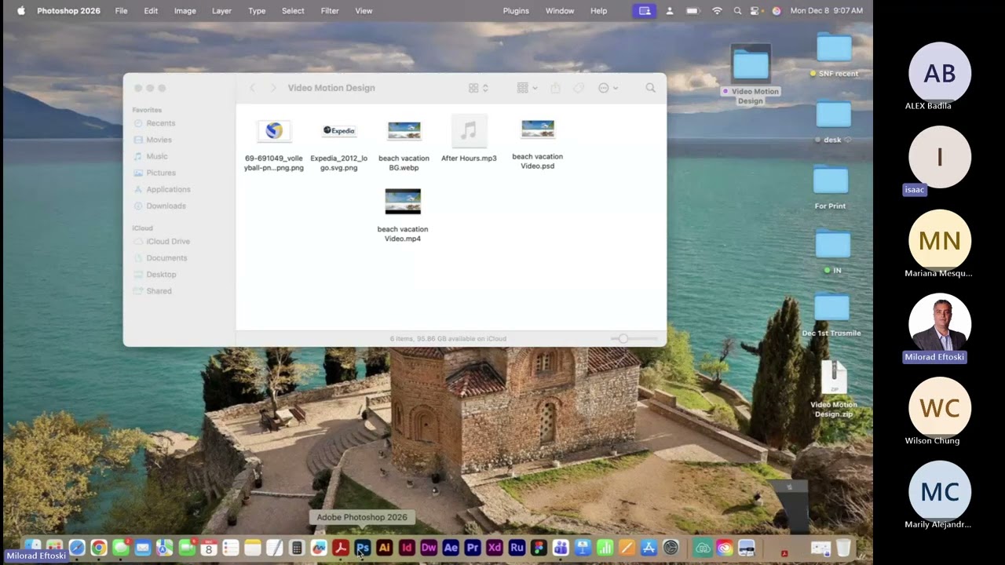Open the File menu

[x=121, y=11]
